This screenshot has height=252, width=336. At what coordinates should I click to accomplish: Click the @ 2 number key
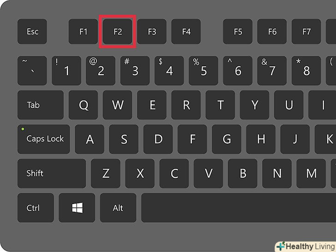(101, 71)
